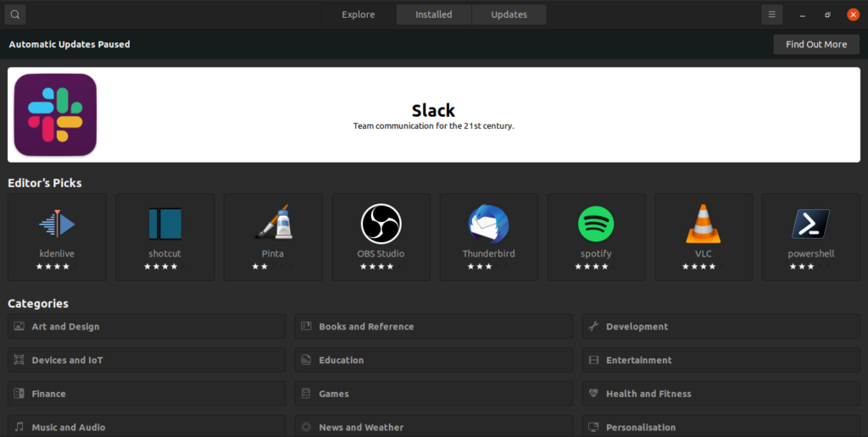
Task: Open the Finance category
Action: (147, 394)
